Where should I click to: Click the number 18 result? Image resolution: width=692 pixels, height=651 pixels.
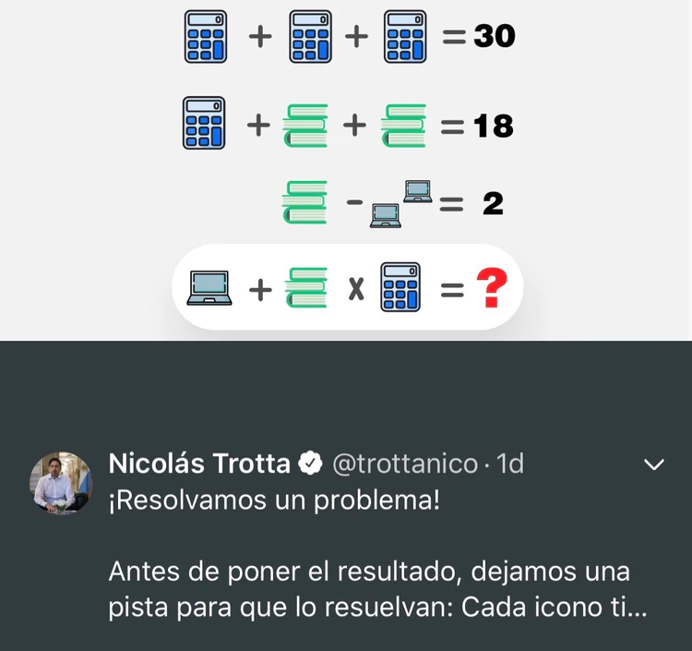tap(492, 126)
